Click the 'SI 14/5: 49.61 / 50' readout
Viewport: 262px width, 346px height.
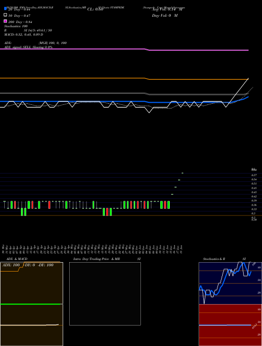click(x=38, y=30)
